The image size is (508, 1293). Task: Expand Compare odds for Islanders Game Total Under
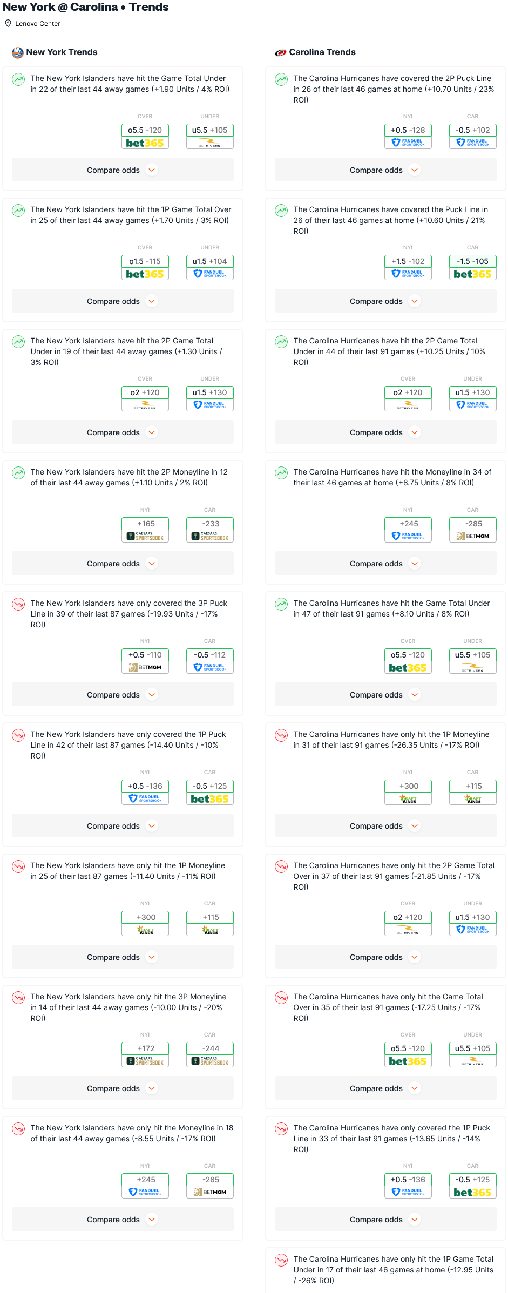click(123, 170)
